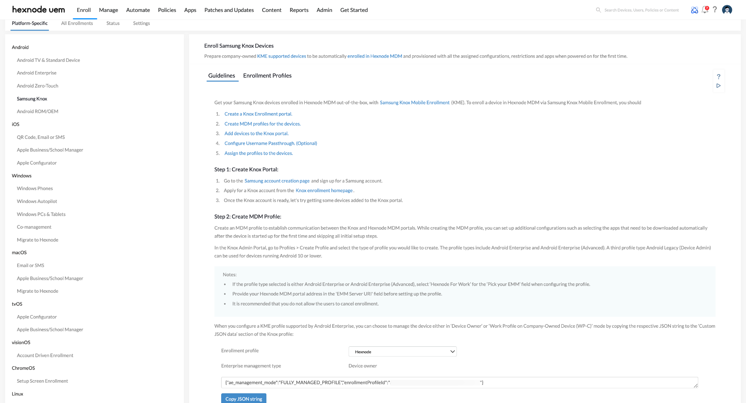The height and width of the screenshot is (403, 746).
Task: Select iOS Apple Business/School Manager
Action: [x=50, y=150]
